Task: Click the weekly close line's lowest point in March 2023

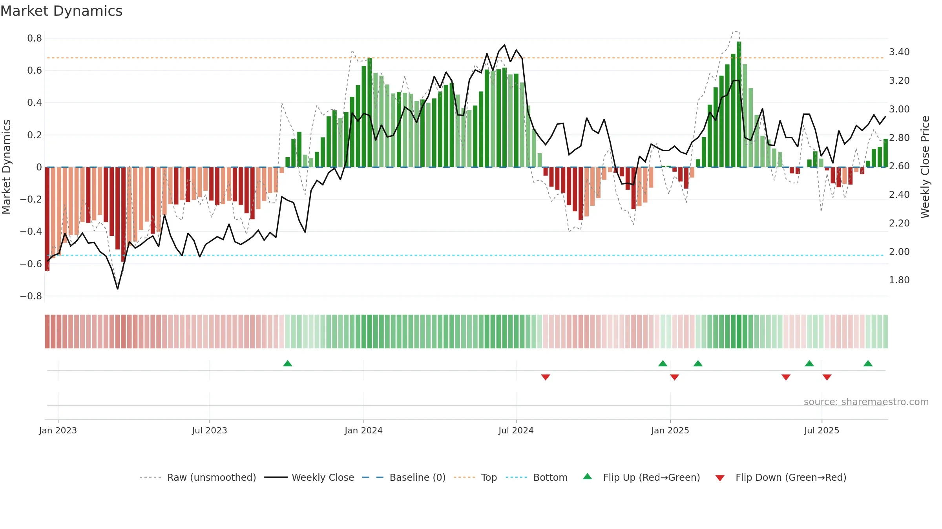Action: [x=118, y=289]
